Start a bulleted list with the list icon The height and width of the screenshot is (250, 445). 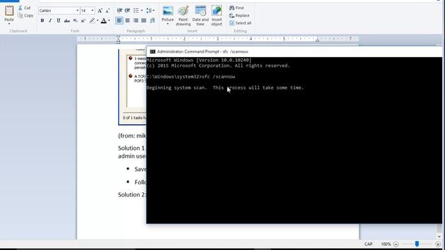136,10
